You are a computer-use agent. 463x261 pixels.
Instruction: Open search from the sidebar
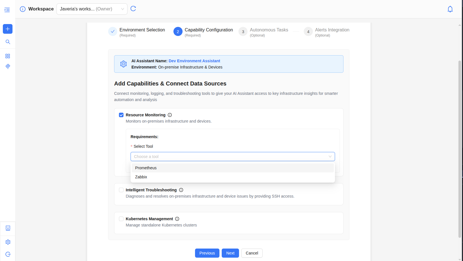(8, 42)
